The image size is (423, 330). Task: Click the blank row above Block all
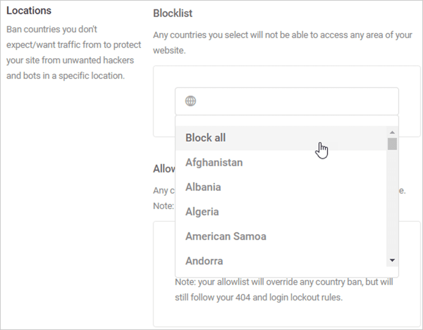pyautogui.click(x=287, y=121)
